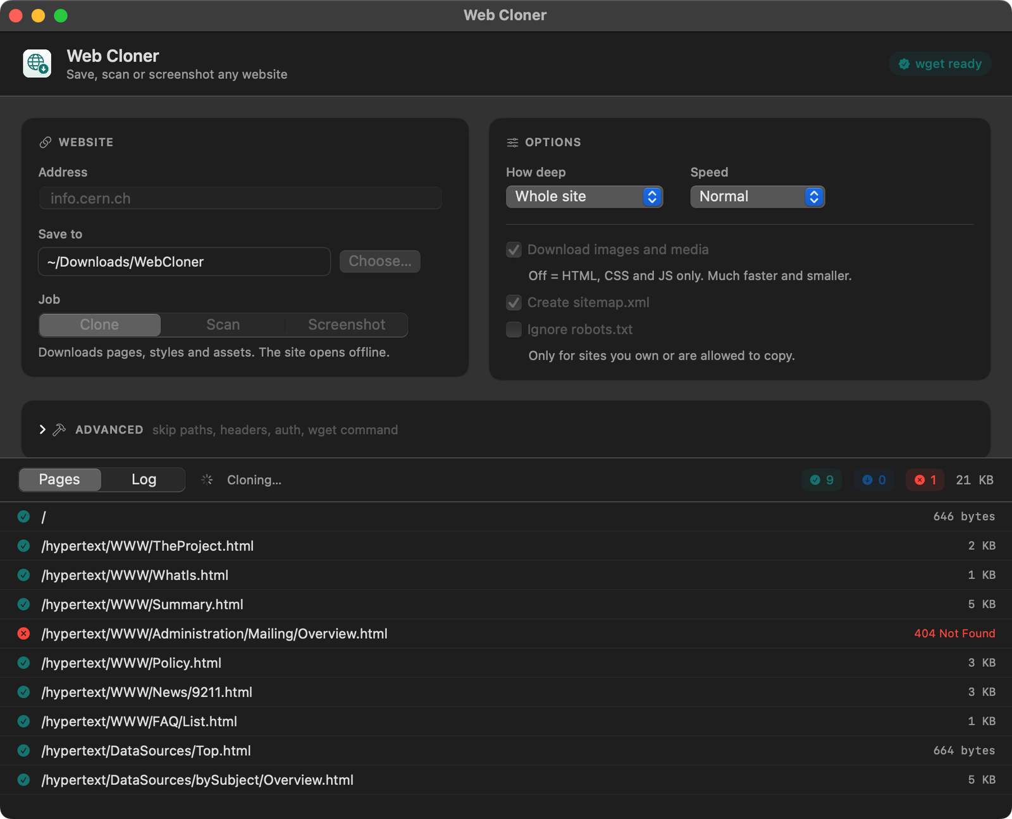This screenshot has height=819, width=1012.
Task: Click the 21 KB total size text
Action: pos(975,480)
